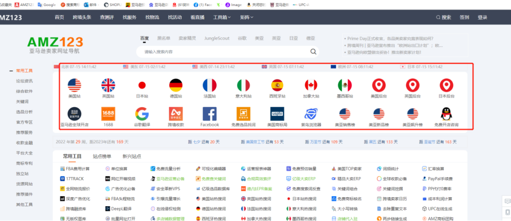Open the 英国后台 red pin icon
511x221 pixels.
point(412,86)
